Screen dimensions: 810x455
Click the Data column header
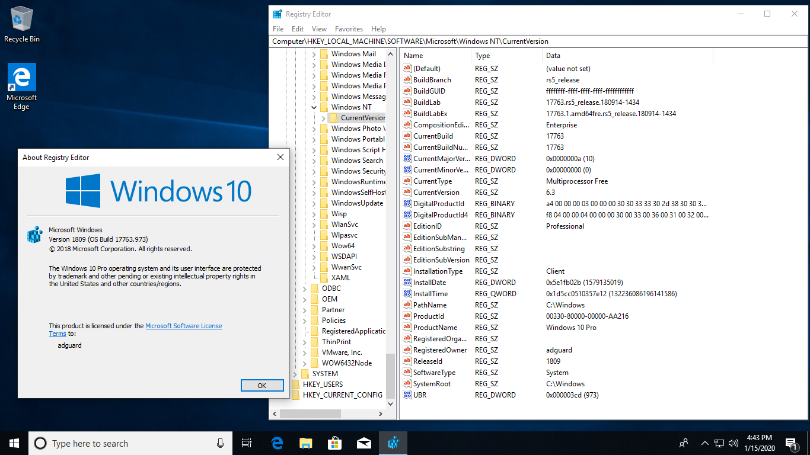tap(627, 55)
